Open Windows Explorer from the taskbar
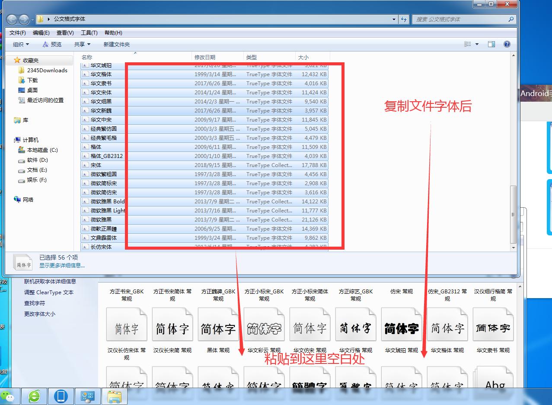 pyautogui.click(x=115, y=396)
